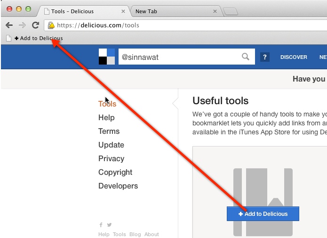Open Developers in the sidebar
Image resolution: width=327 pixels, height=238 pixels.
point(118,186)
